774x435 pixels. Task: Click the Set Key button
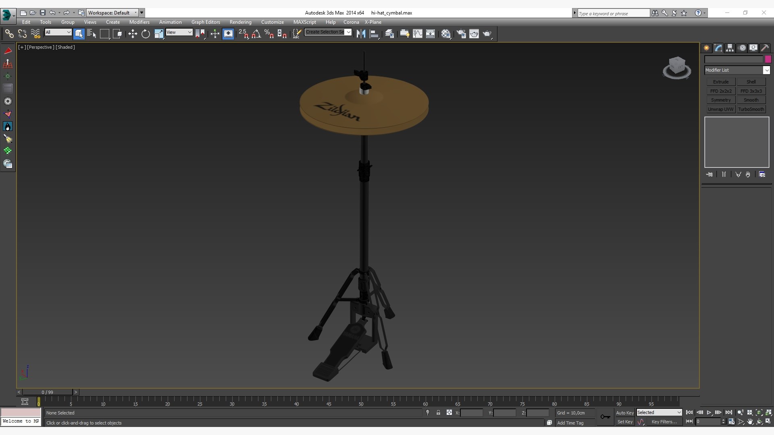point(624,422)
